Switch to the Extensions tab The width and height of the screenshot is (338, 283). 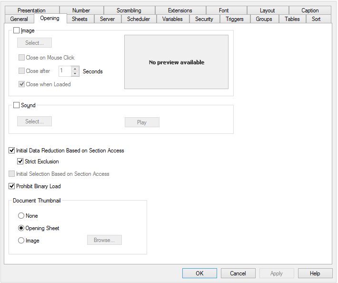click(180, 10)
